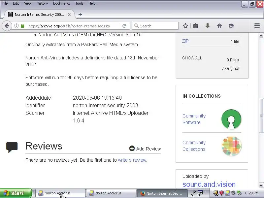Switch to first Norton AntiVirus taskbar window
This screenshot has height=198, width=264.
60,193
